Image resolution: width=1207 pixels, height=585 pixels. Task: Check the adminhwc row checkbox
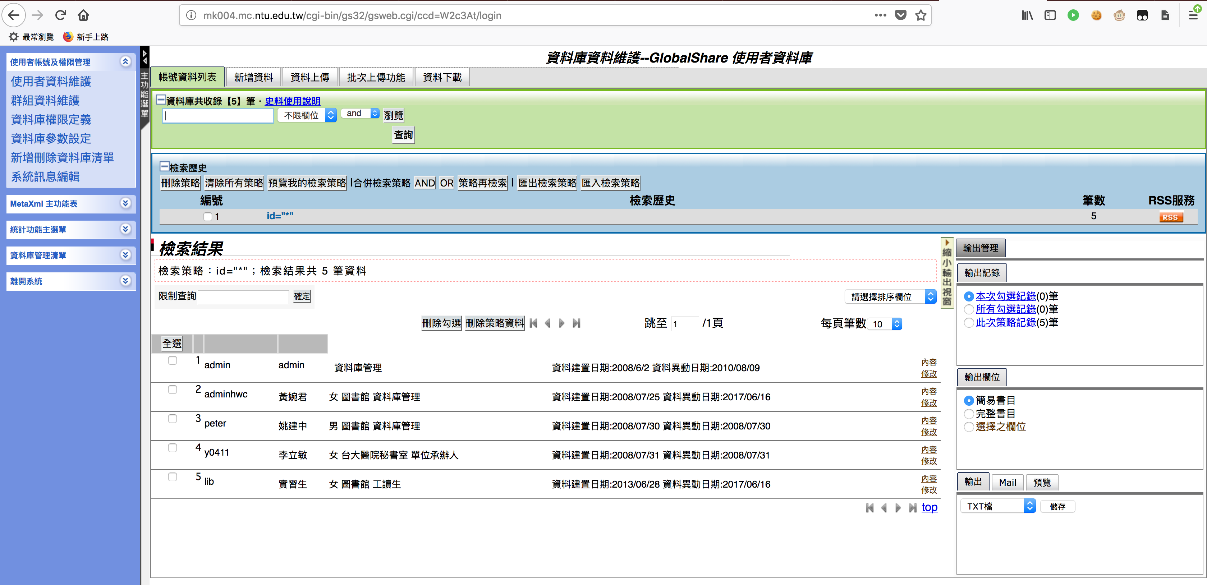click(x=173, y=390)
